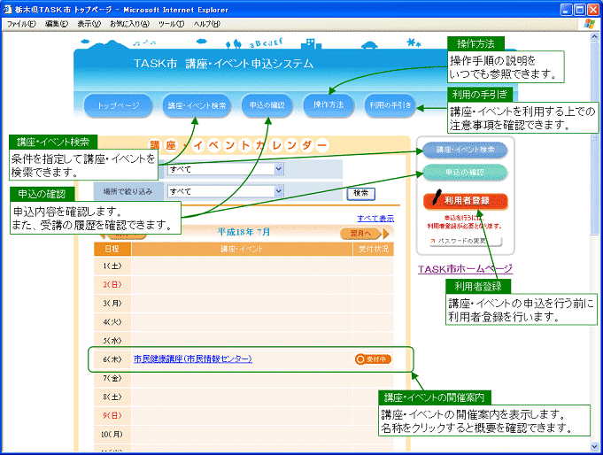
Task: Click the vertical scrollbar thumb
Action: pos(594,138)
